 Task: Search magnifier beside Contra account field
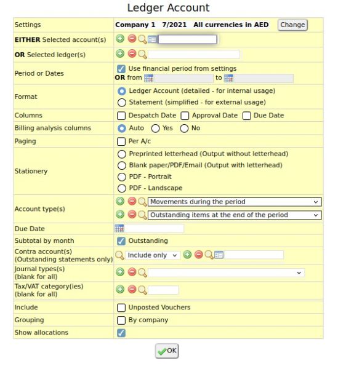tap(209, 255)
